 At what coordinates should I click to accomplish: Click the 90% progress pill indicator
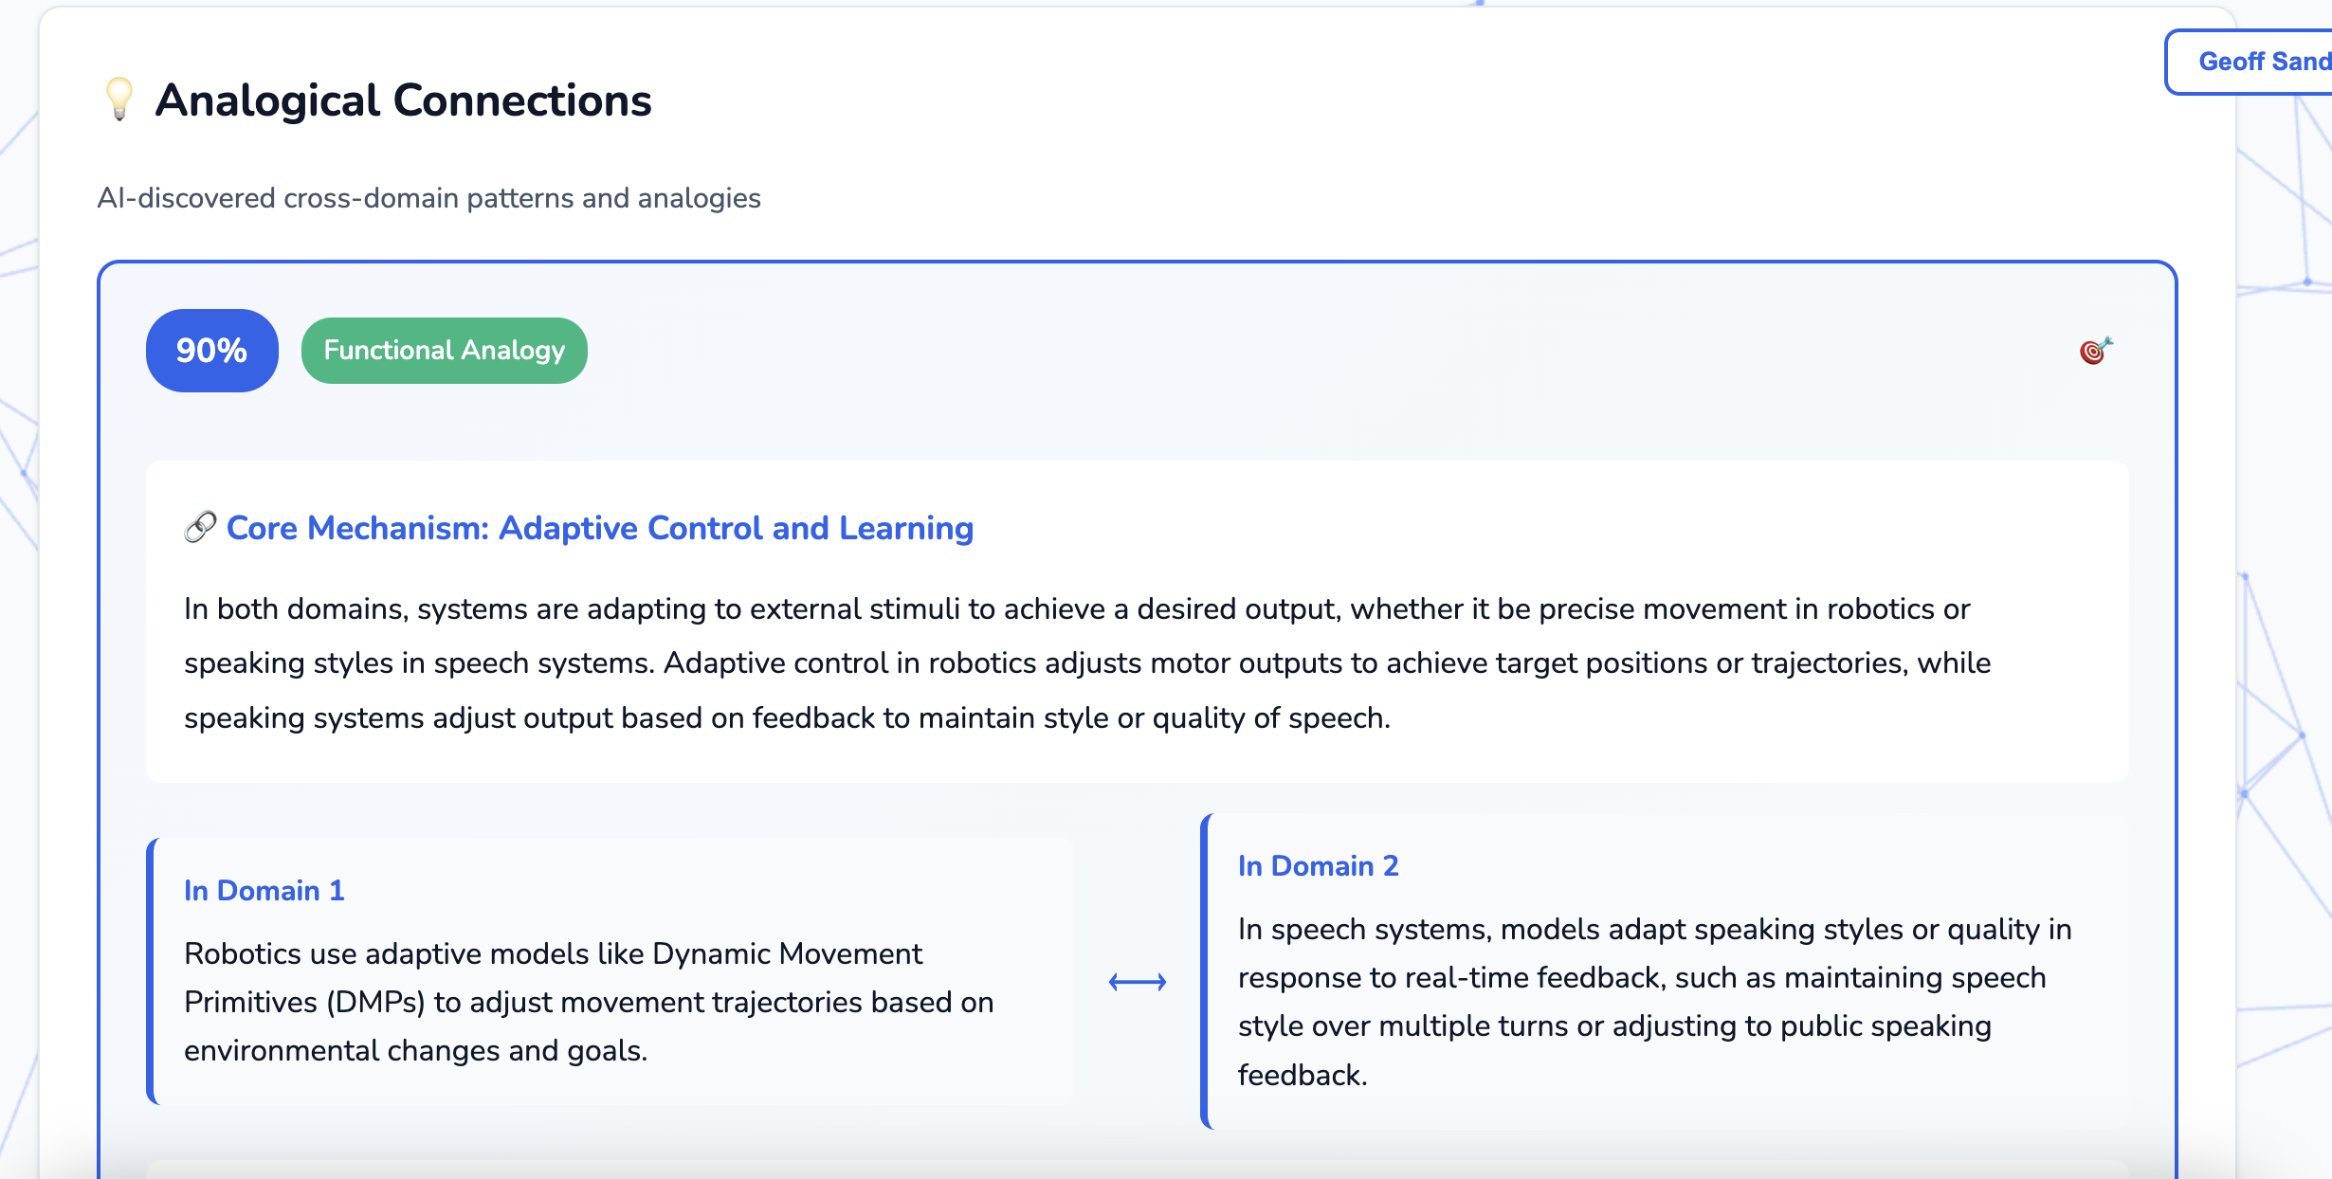click(x=210, y=350)
